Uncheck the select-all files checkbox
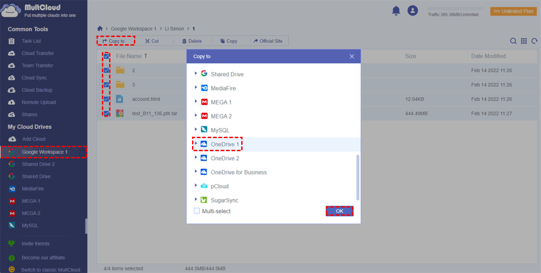The width and height of the screenshot is (541, 273). (106, 56)
